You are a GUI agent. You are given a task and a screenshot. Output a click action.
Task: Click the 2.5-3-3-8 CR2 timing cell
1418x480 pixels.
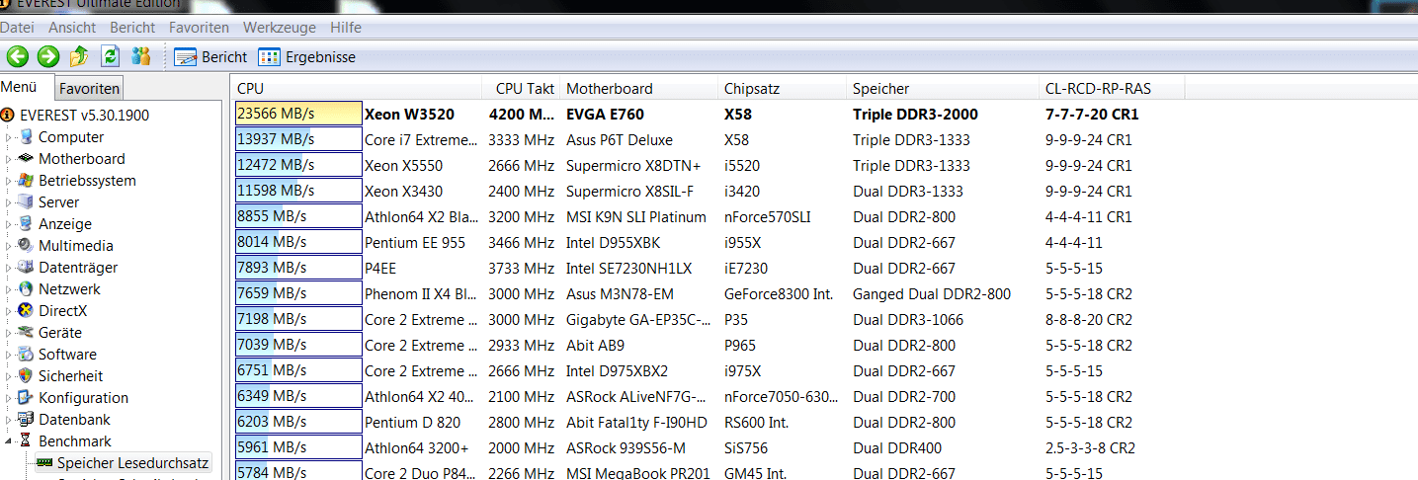pos(1090,447)
